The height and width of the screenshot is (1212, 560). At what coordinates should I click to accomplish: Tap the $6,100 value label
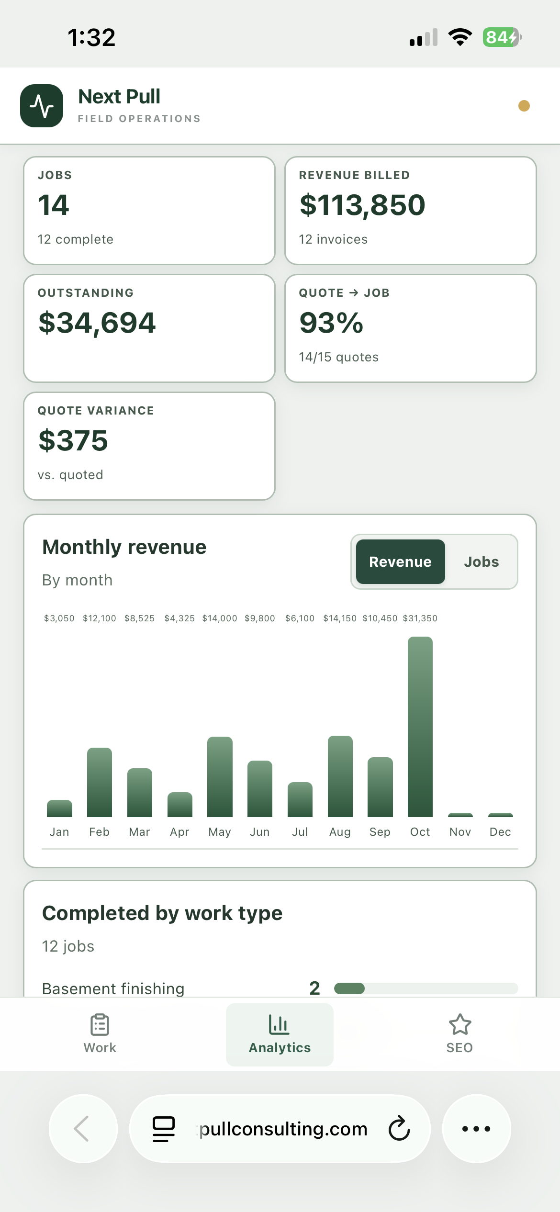(x=300, y=618)
